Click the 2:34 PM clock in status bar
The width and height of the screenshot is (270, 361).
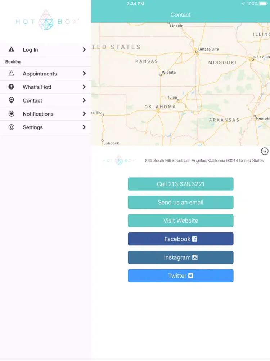click(135, 4)
